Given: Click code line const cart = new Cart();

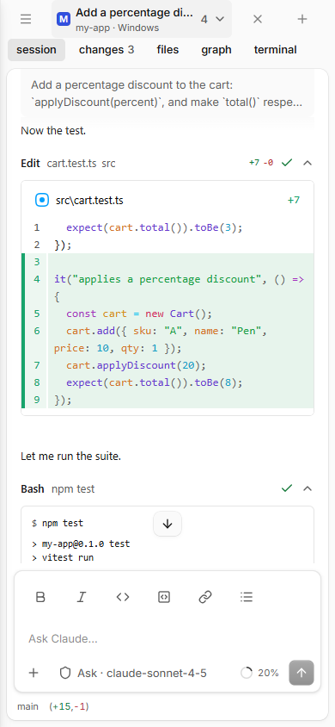Looking at the screenshot, I should click(x=138, y=314).
